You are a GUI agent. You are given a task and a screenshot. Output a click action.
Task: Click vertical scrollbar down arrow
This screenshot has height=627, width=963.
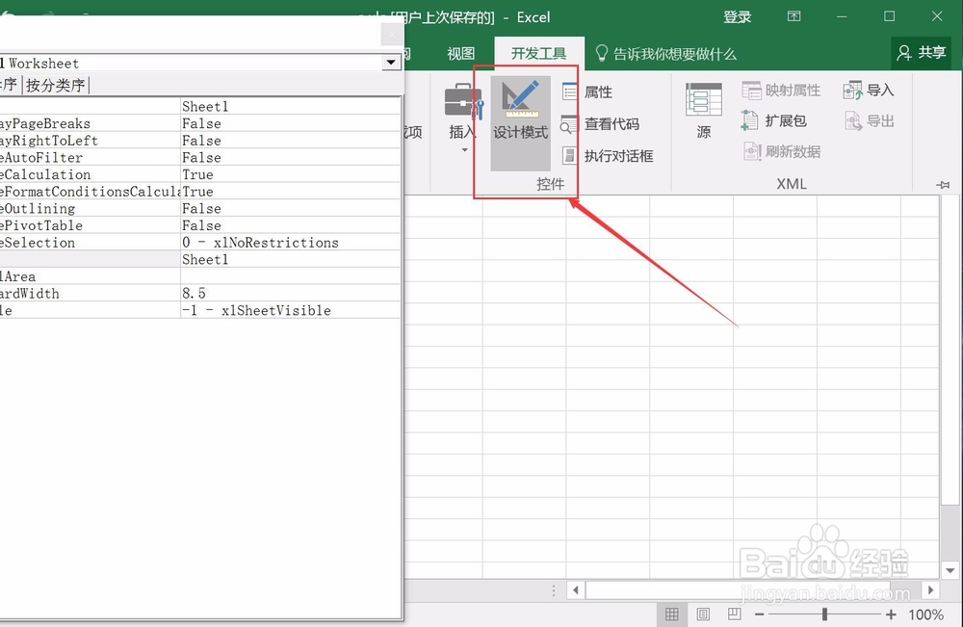tap(950, 570)
